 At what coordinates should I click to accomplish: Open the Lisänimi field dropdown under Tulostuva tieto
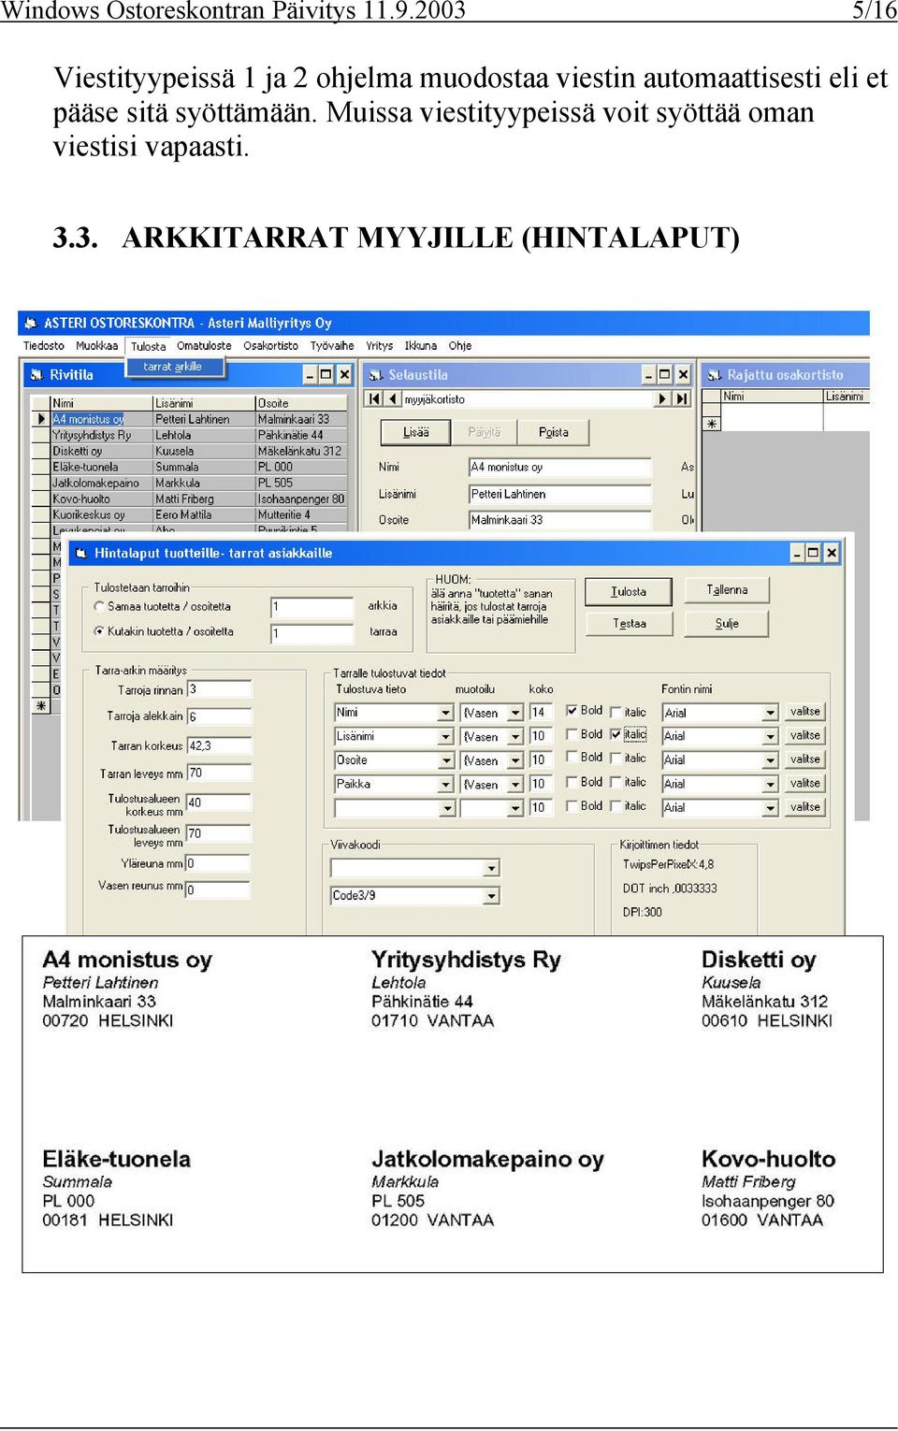pyautogui.click(x=446, y=737)
